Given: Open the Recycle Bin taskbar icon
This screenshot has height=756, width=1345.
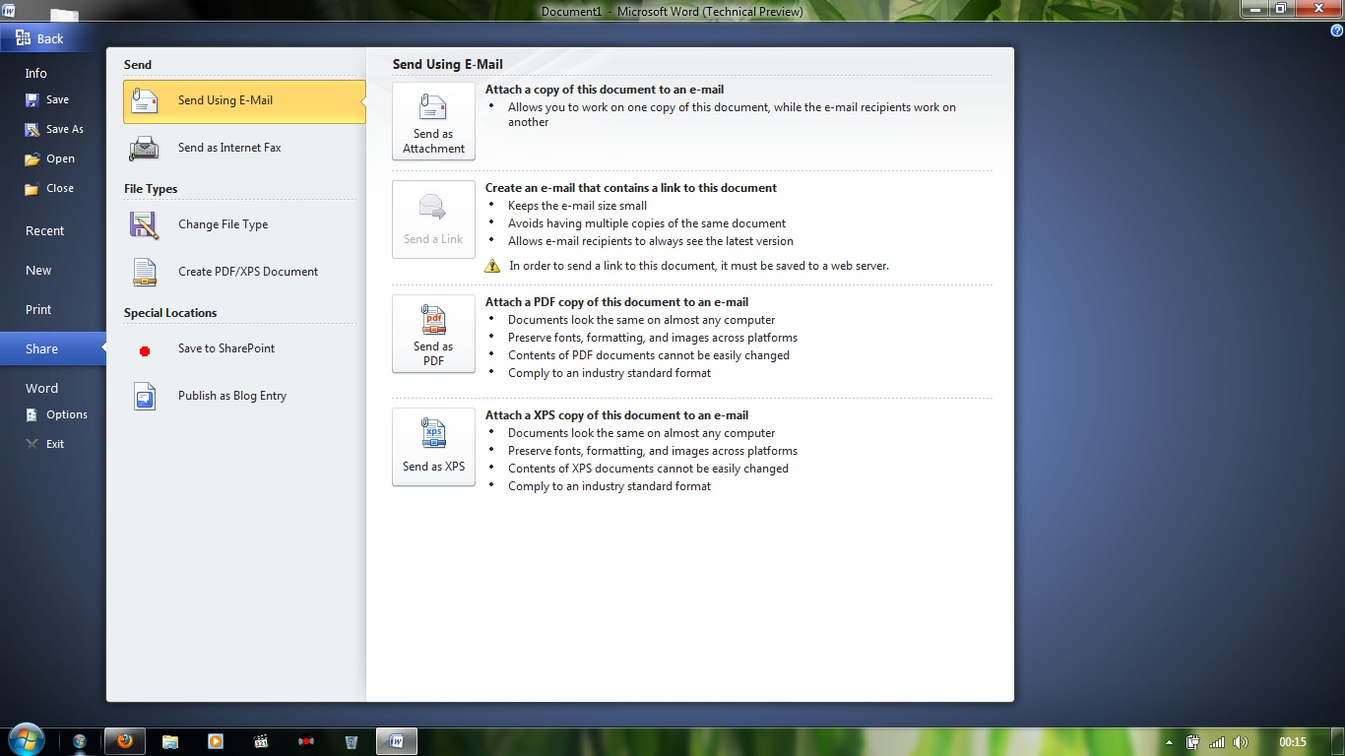Looking at the screenshot, I should (352, 741).
